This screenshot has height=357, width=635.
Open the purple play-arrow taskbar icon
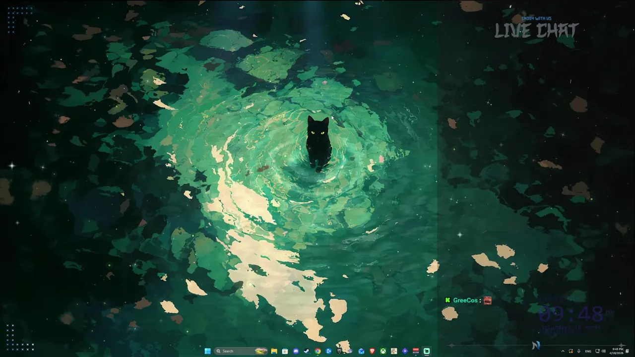(405, 351)
